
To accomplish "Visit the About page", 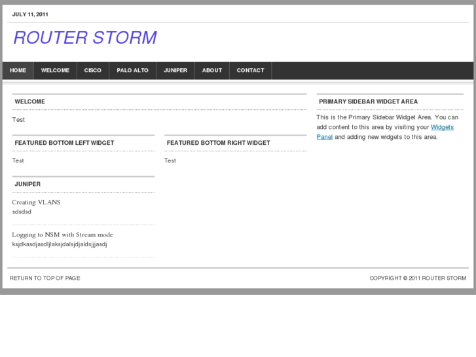I will (x=212, y=71).
